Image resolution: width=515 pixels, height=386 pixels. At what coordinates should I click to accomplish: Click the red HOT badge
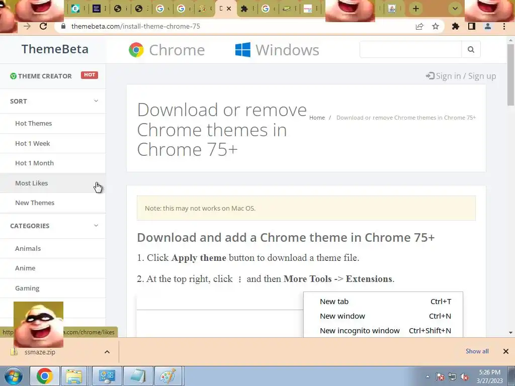coord(90,75)
